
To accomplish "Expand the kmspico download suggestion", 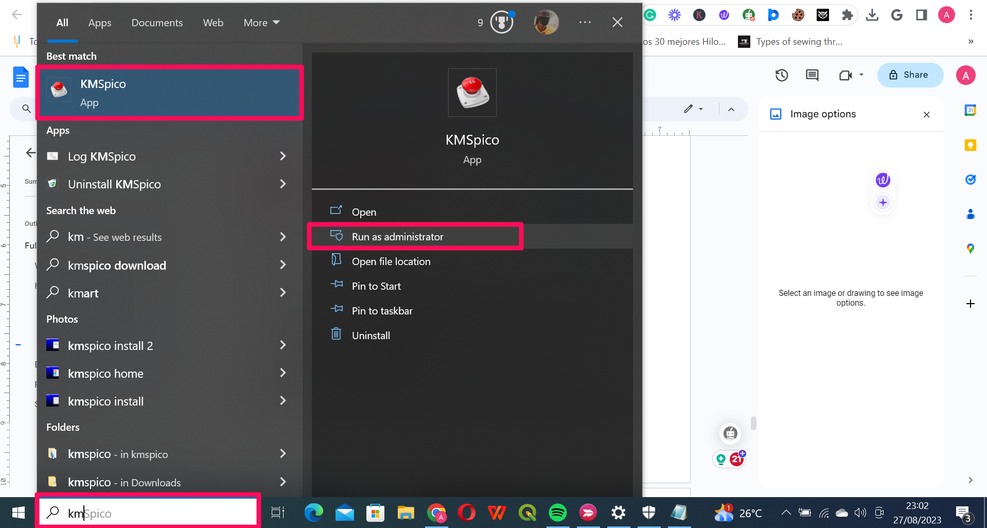I will (x=283, y=265).
